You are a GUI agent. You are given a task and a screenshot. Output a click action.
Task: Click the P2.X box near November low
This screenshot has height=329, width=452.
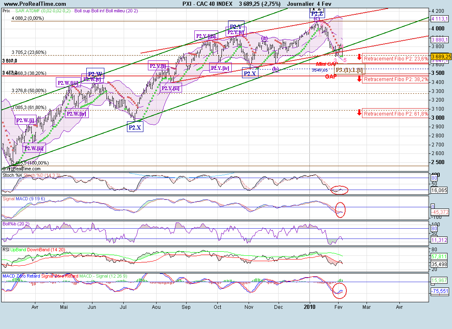pos(250,73)
